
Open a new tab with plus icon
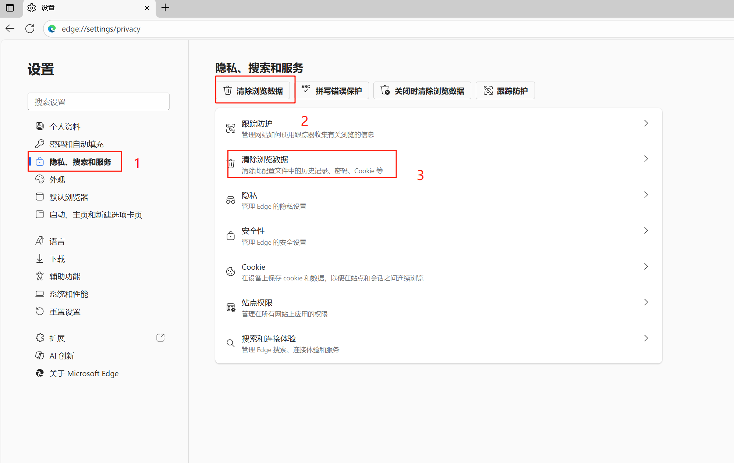click(x=165, y=8)
